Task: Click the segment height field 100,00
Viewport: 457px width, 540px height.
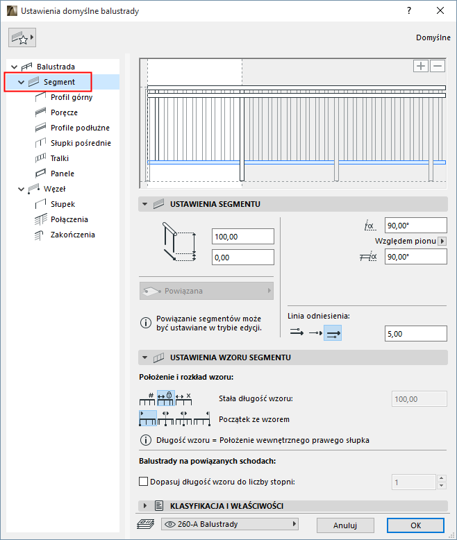Action: pyautogui.click(x=243, y=237)
